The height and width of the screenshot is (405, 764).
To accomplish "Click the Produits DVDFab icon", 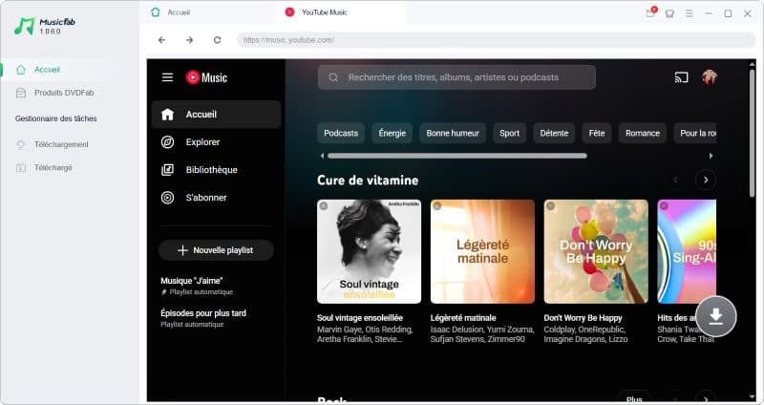I will 20,93.
